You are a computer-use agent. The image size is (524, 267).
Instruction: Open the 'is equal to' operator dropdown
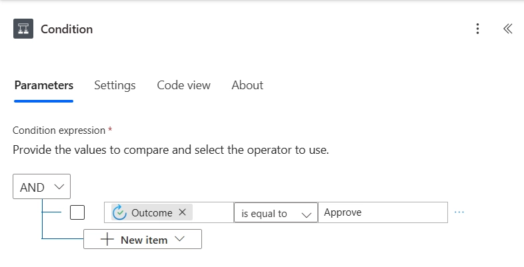(275, 213)
